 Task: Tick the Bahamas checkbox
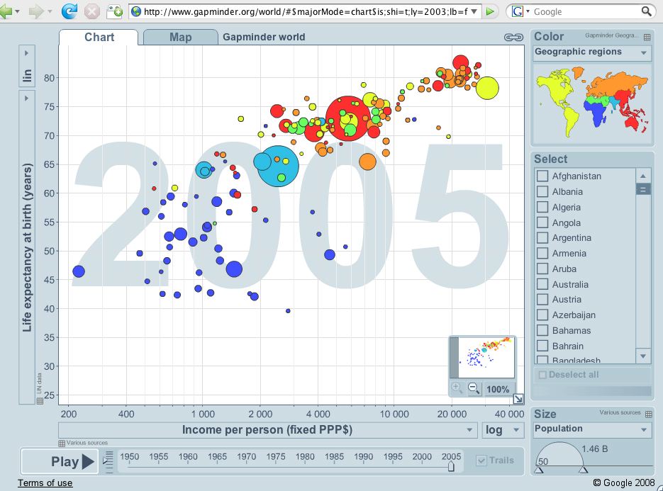click(x=542, y=330)
